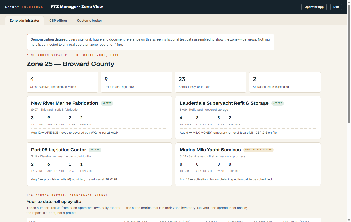This screenshot has height=222, width=351.
Task: Click S-09 · Refit yard subtitle text
Action: (204, 110)
